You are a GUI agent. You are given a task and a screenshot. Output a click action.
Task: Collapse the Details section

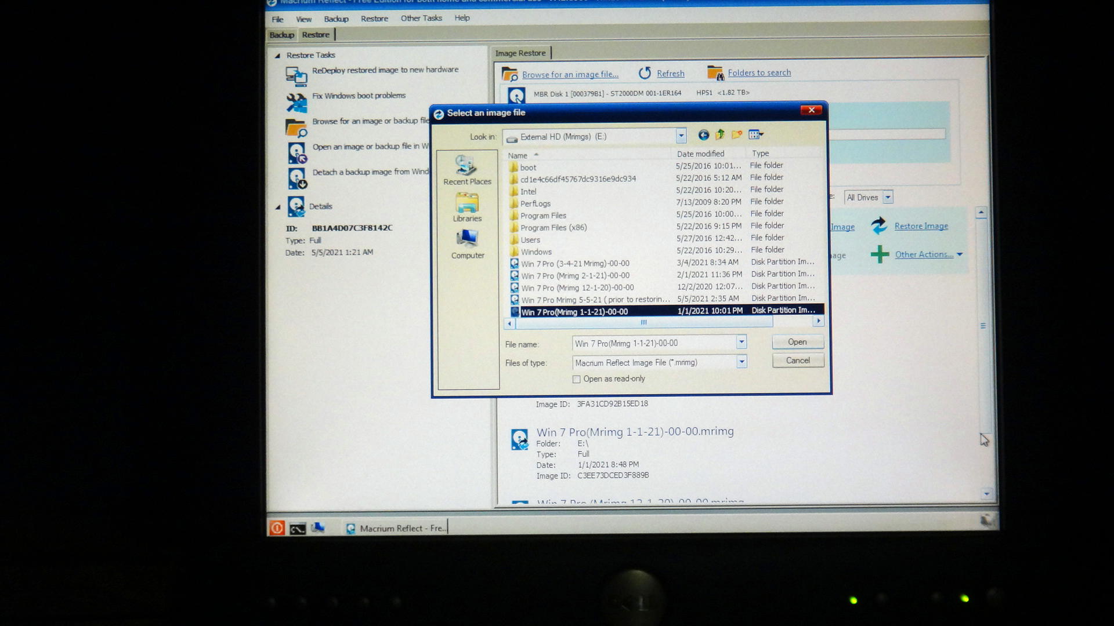click(277, 207)
